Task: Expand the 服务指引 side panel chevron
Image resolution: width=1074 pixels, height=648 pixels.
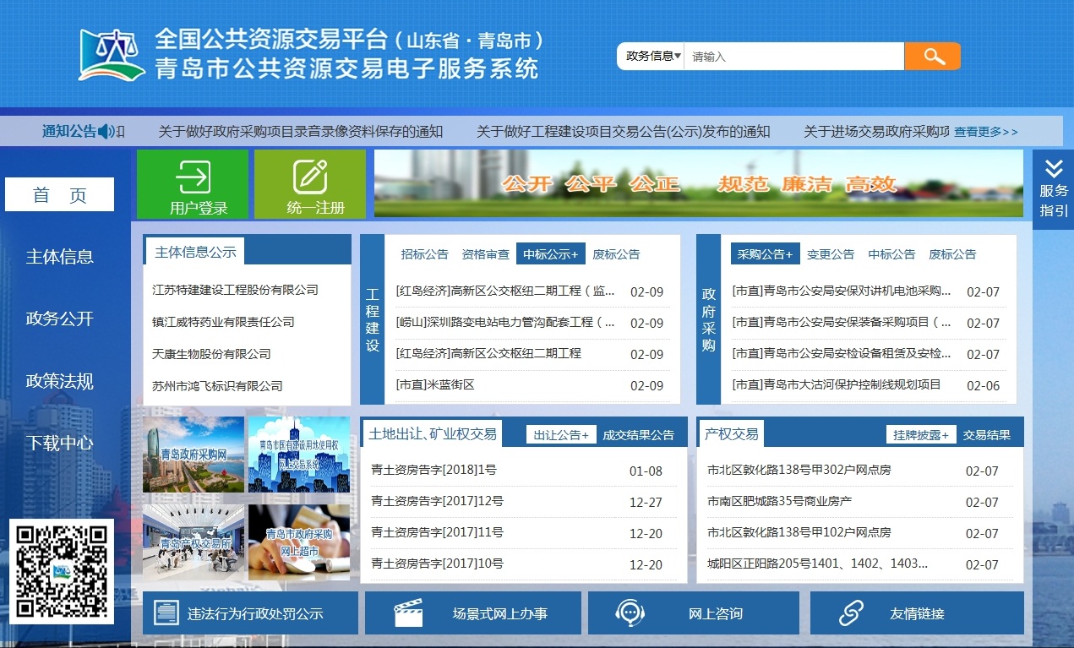Action: pyautogui.click(x=1053, y=168)
